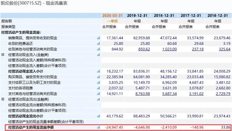Click bar chart icon for 支付的各项税费
This screenshot has width=232, height=131.
click(x=98, y=88)
